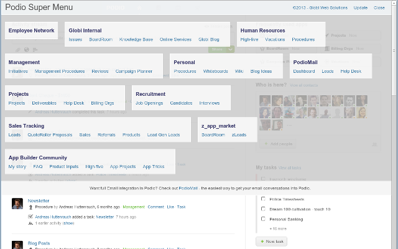This screenshot has width=398, height=249.
Task: Click the Newsletter post author avatar
Action: [x=18, y=205]
